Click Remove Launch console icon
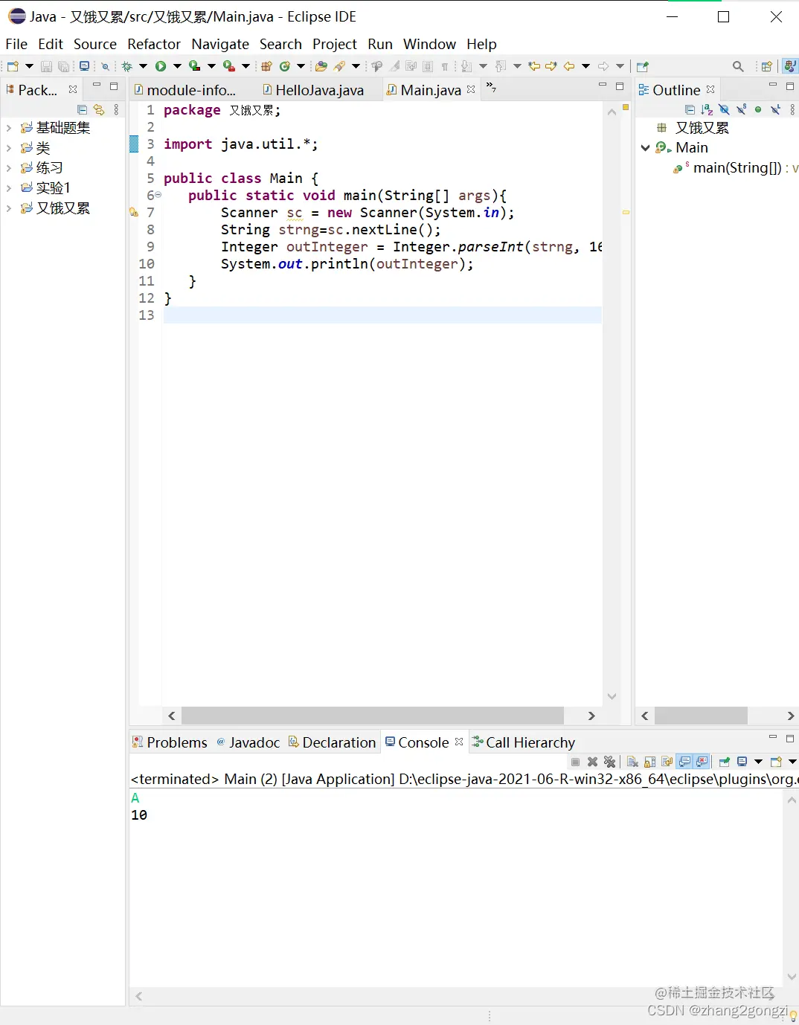The height and width of the screenshot is (1025, 799). point(593,762)
